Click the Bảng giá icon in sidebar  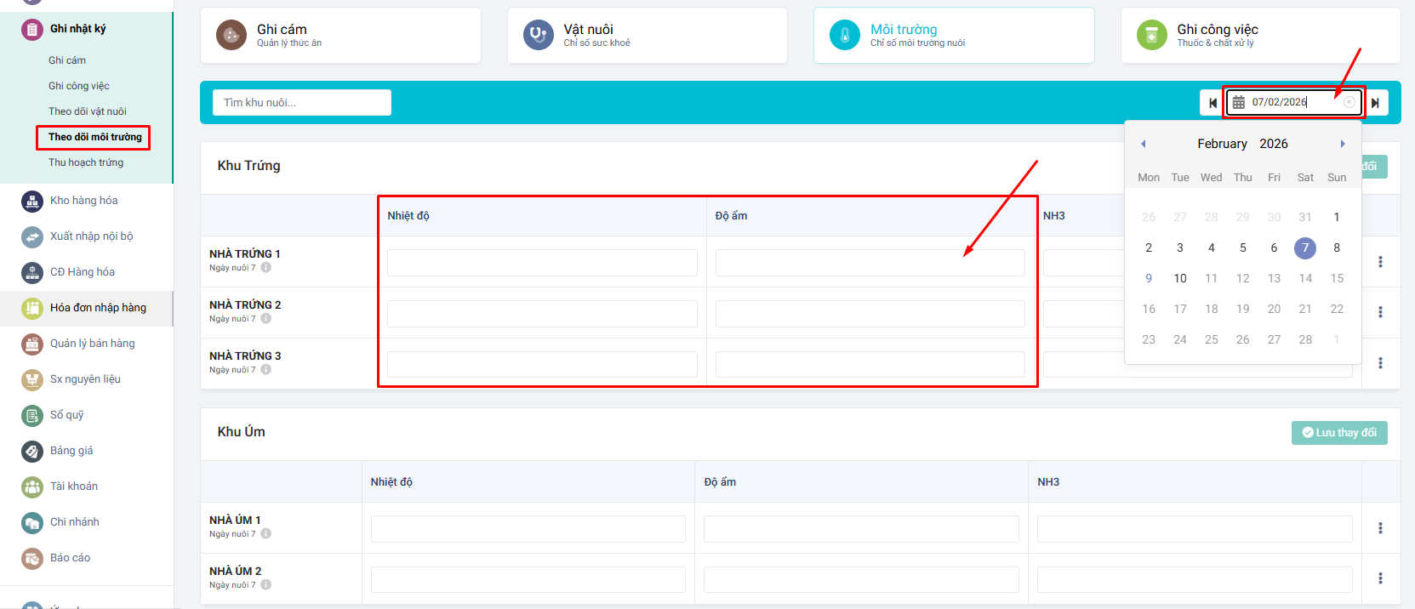pos(32,451)
